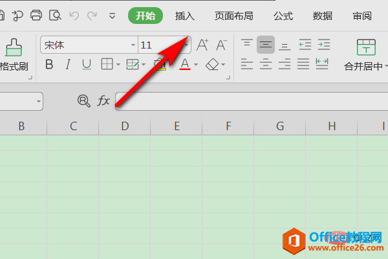Expand the font color dropdown arrow
The height and width of the screenshot is (259, 388).
pos(196,65)
